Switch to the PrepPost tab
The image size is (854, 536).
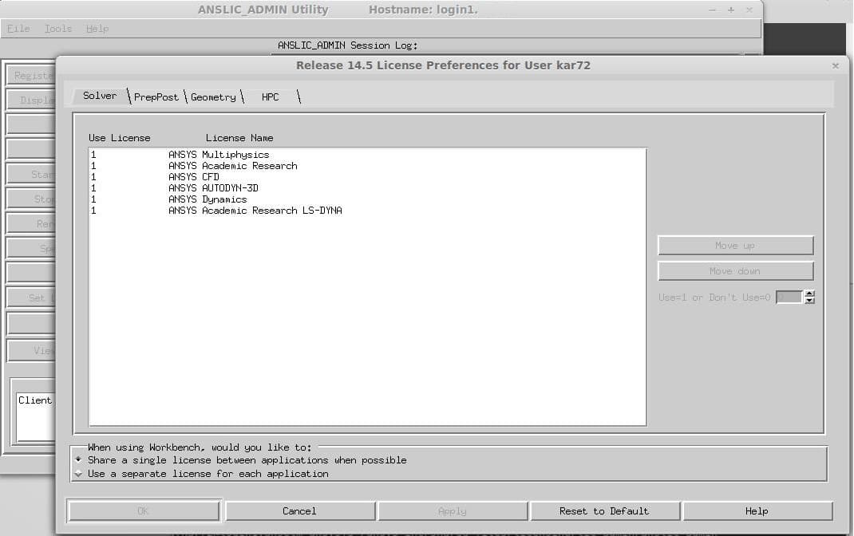(156, 97)
